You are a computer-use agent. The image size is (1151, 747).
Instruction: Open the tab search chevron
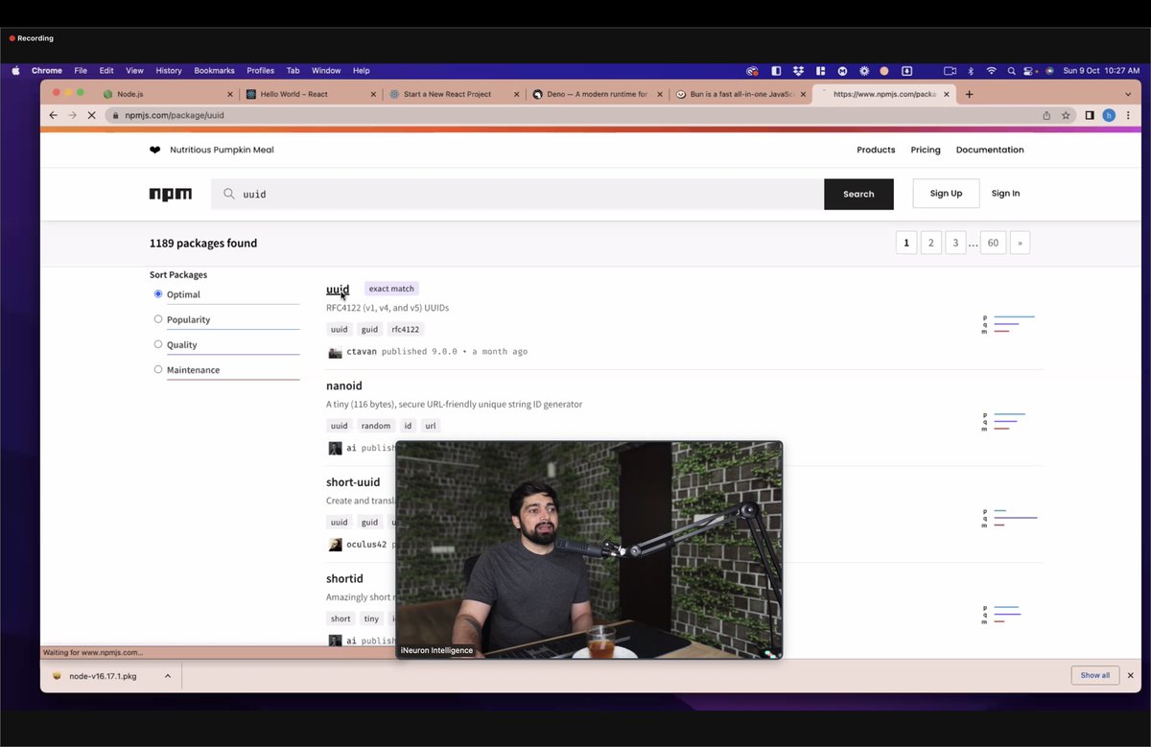coord(1128,94)
